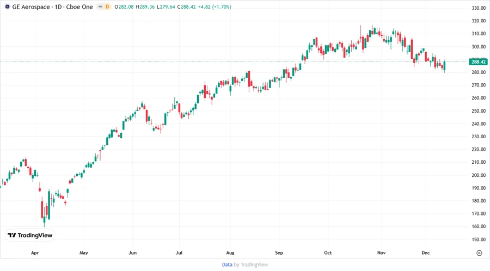Click the 200.00 price axis label
Viewport: 490px width, 271px height.
479,175
